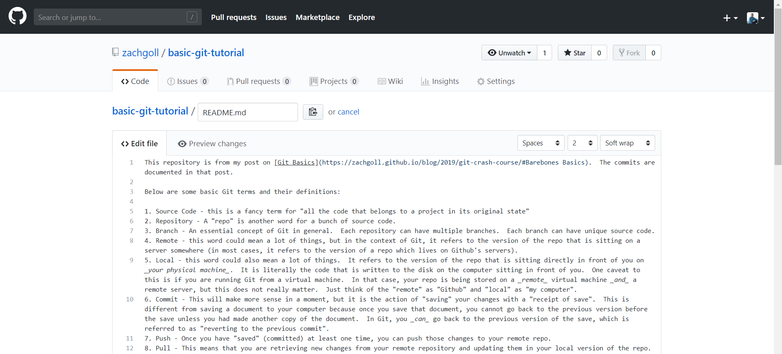The width and height of the screenshot is (782, 354).
Task: Expand the Spaces indent mode dropdown
Action: click(541, 143)
